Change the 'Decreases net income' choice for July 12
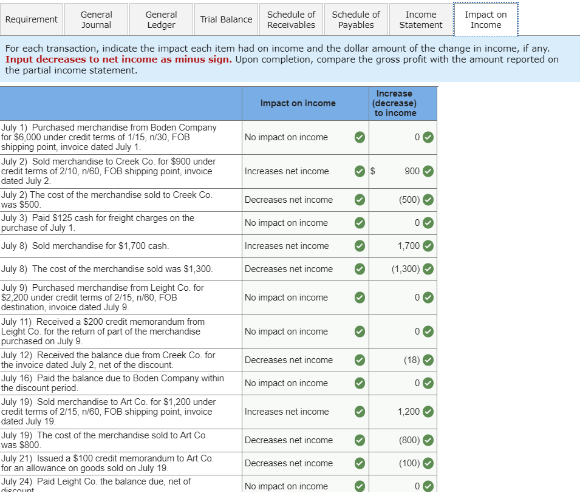Image resolution: width=580 pixels, height=493 pixels. (x=298, y=359)
